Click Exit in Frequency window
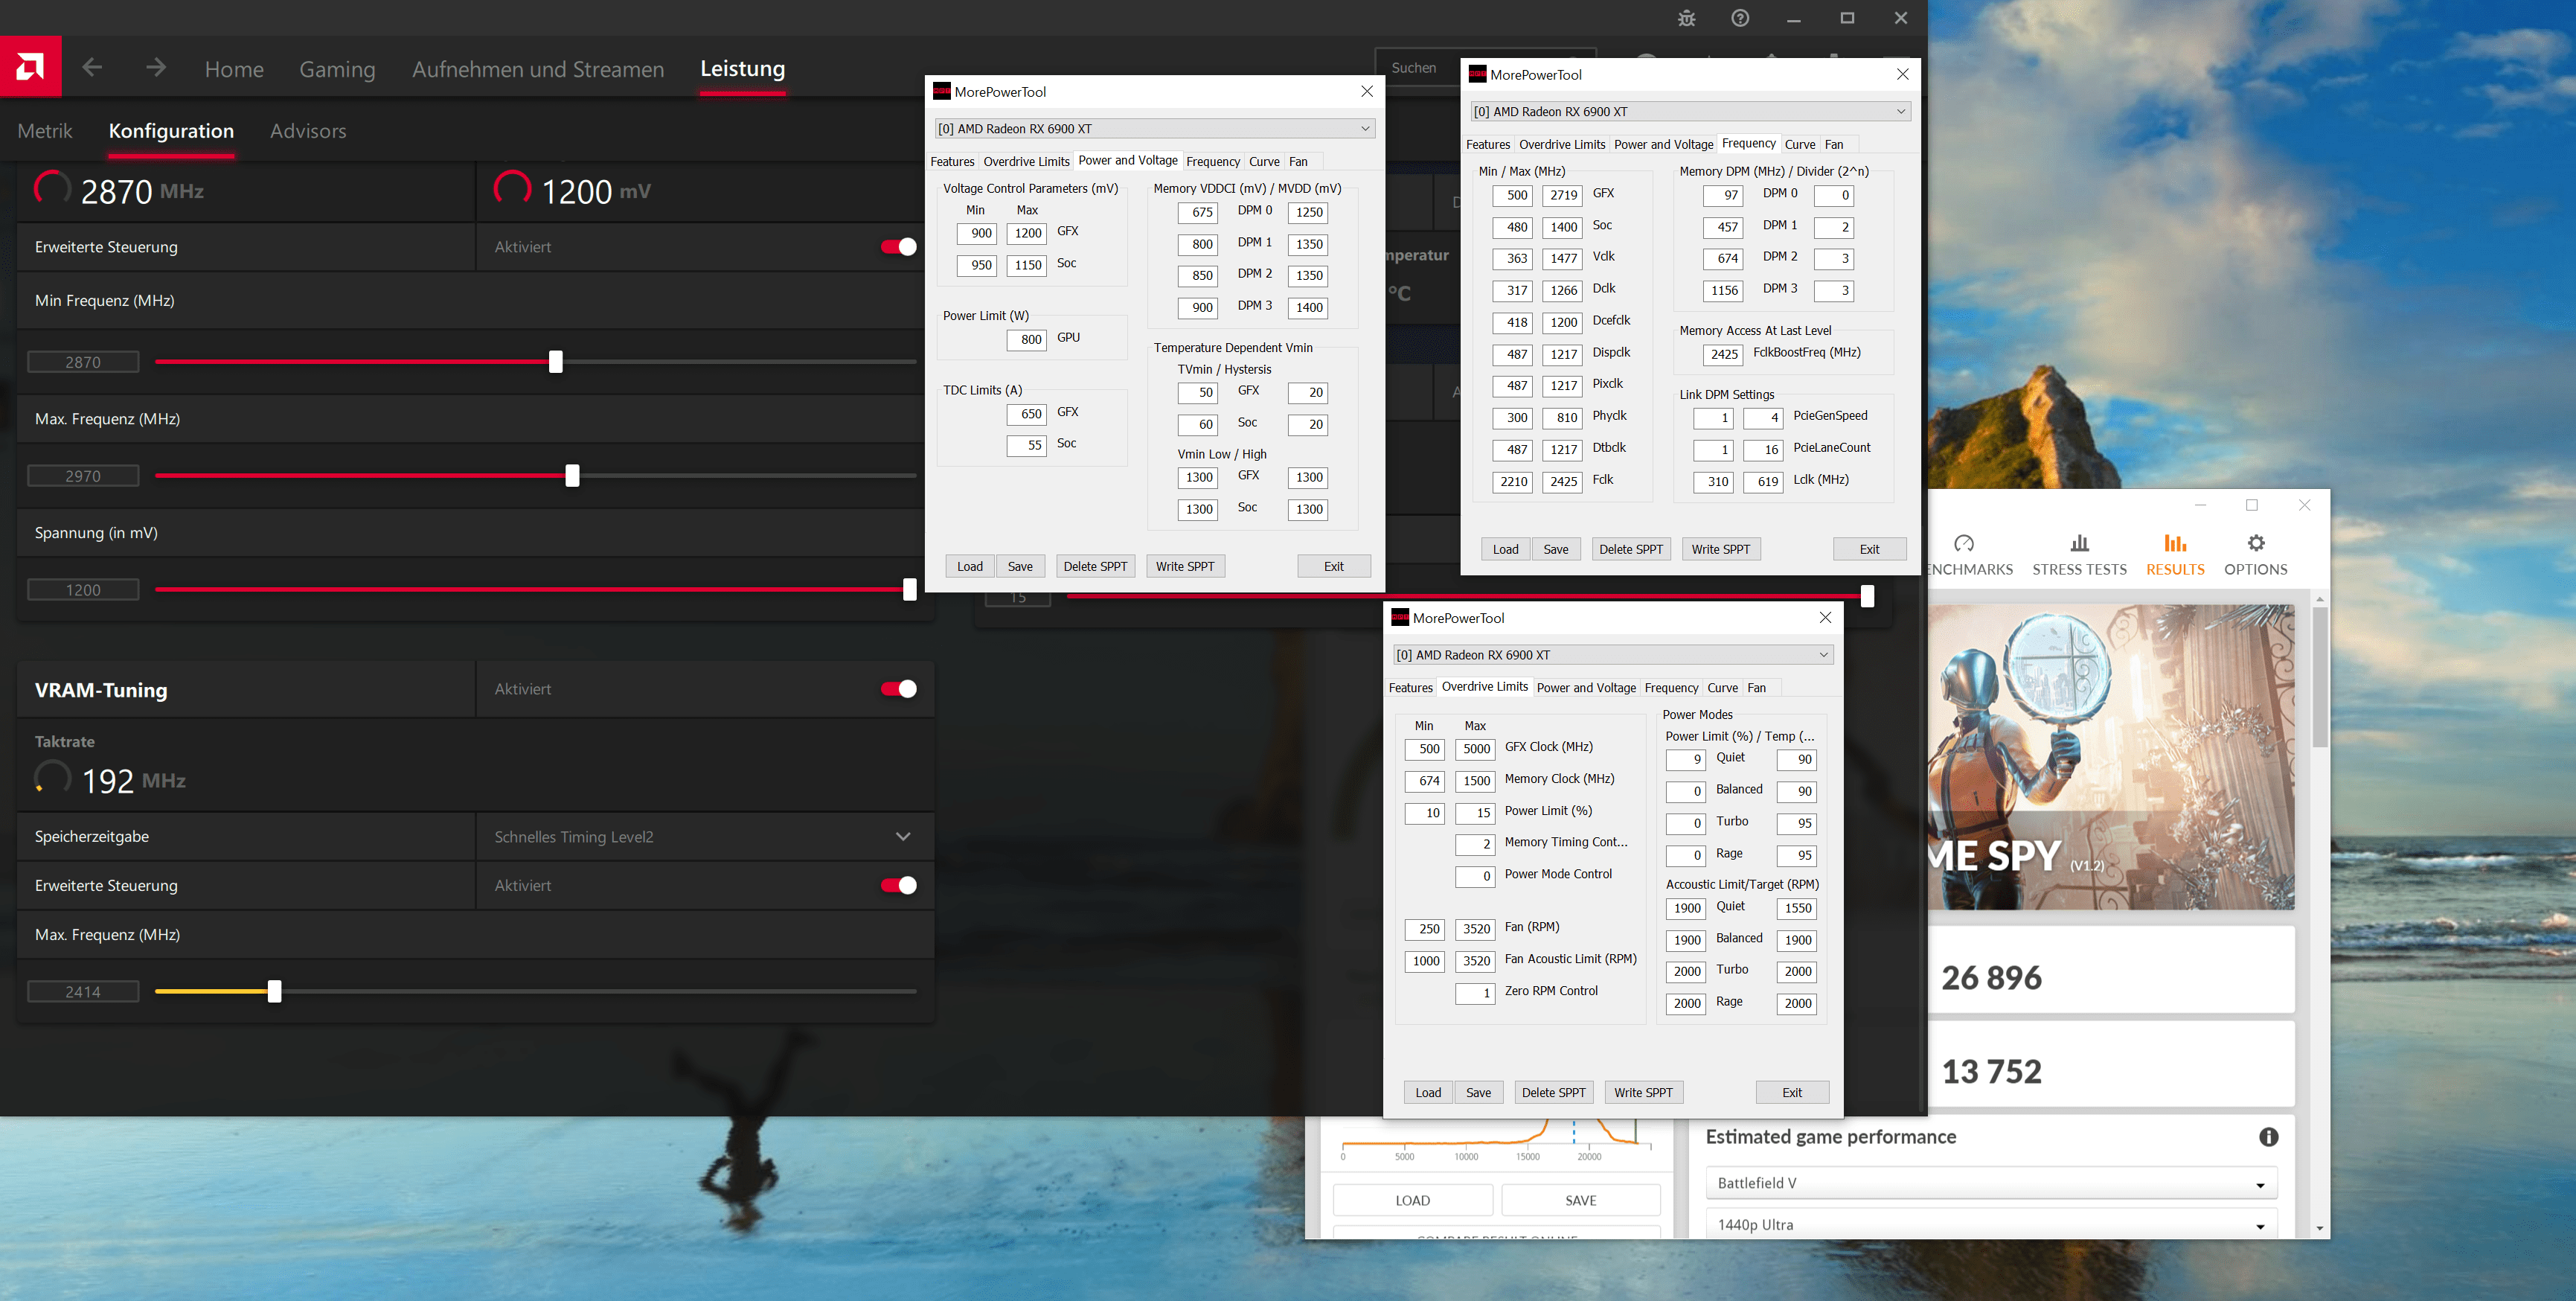Viewport: 2576px width, 1301px height. tap(1869, 549)
